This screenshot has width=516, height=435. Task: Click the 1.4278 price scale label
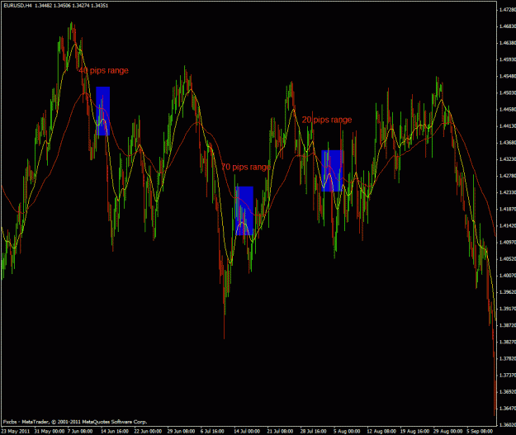[x=508, y=176]
